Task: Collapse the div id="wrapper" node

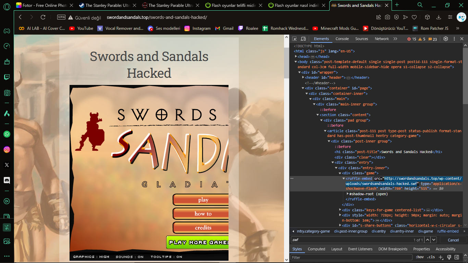Action: [299, 72]
